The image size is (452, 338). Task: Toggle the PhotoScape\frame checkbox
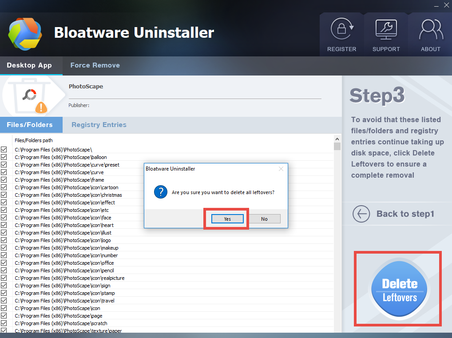4,180
